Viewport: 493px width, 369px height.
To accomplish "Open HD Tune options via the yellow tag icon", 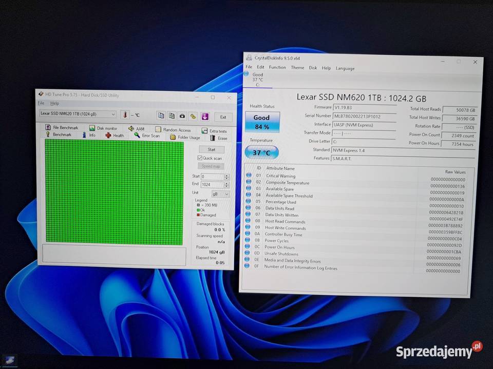I will pyautogui.click(x=193, y=116).
